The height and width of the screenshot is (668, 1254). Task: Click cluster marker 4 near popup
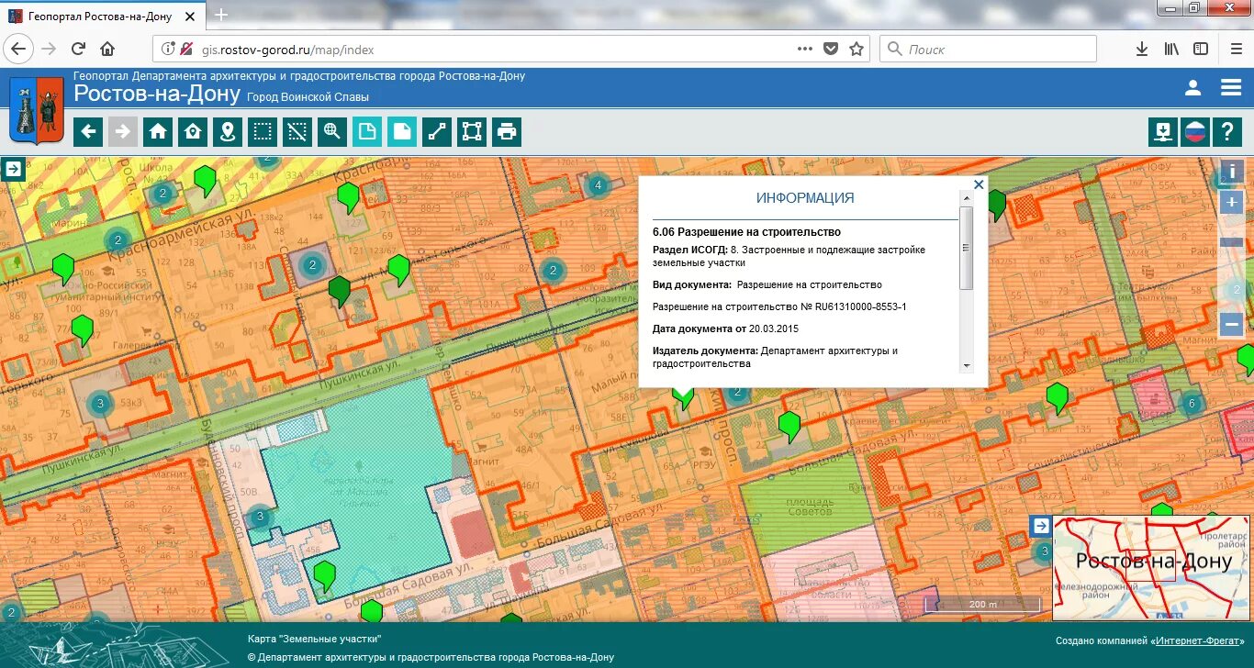click(x=599, y=186)
